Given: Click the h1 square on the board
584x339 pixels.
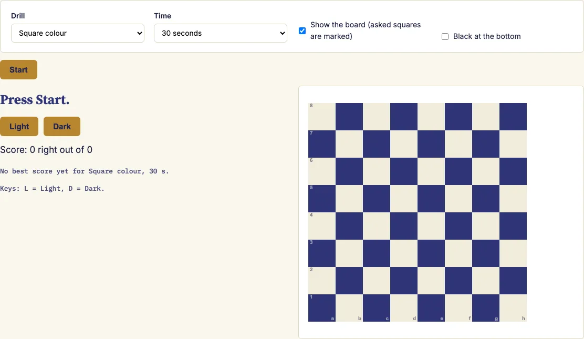Looking at the screenshot, I should [513, 308].
